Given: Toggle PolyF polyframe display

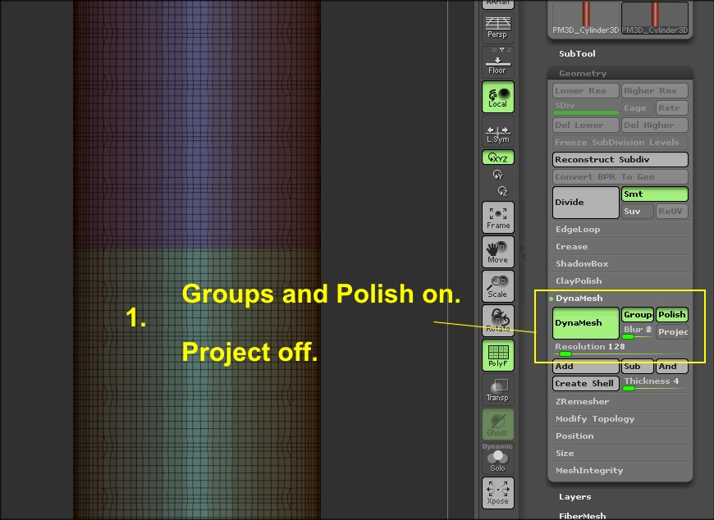Looking at the screenshot, I should [x=497, y=356].
